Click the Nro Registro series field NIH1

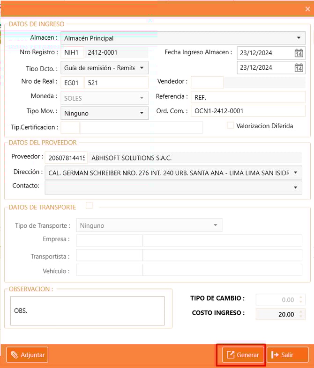tap(72, 52)
